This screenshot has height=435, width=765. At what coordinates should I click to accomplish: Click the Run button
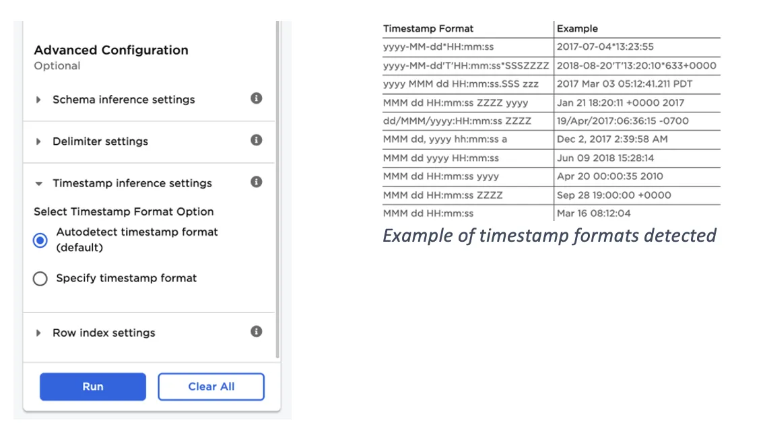click(x=93, y=387)
